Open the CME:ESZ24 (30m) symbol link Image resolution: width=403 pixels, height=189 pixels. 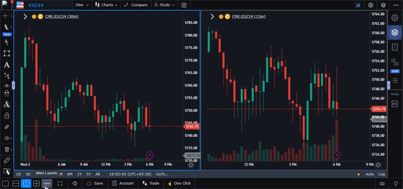(61, 16)
